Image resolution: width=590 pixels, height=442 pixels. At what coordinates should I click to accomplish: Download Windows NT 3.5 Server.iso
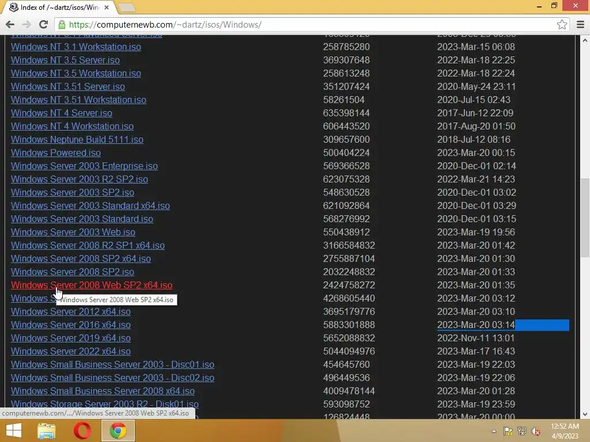tap(66, 60)
